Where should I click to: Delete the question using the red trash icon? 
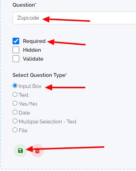[37, 151]
